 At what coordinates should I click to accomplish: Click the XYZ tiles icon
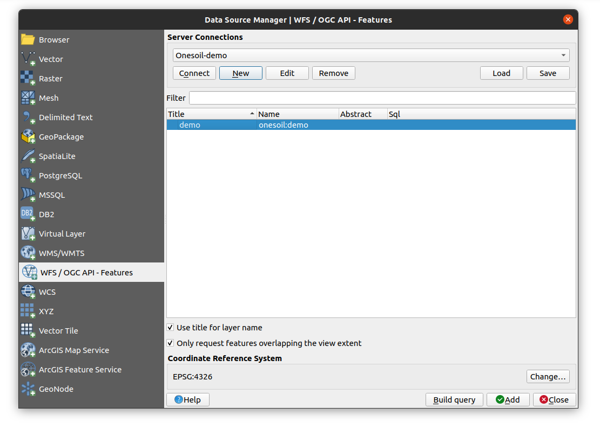pyautogui.click(x=28, y=312)
